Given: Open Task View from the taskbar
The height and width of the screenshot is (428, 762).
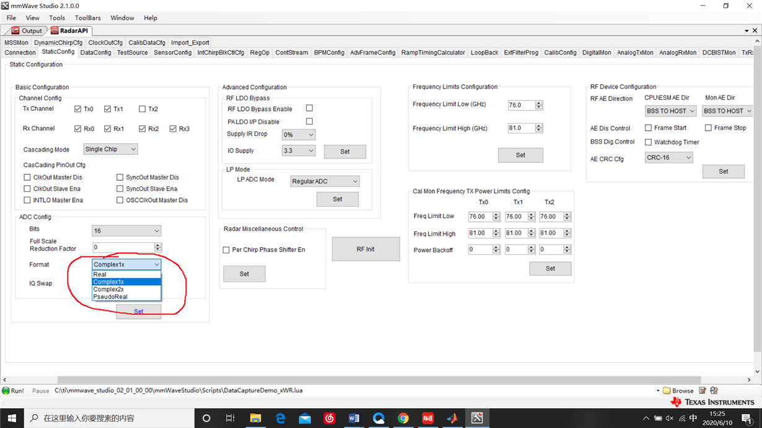Looking at the screenshot, I should 230,418.
